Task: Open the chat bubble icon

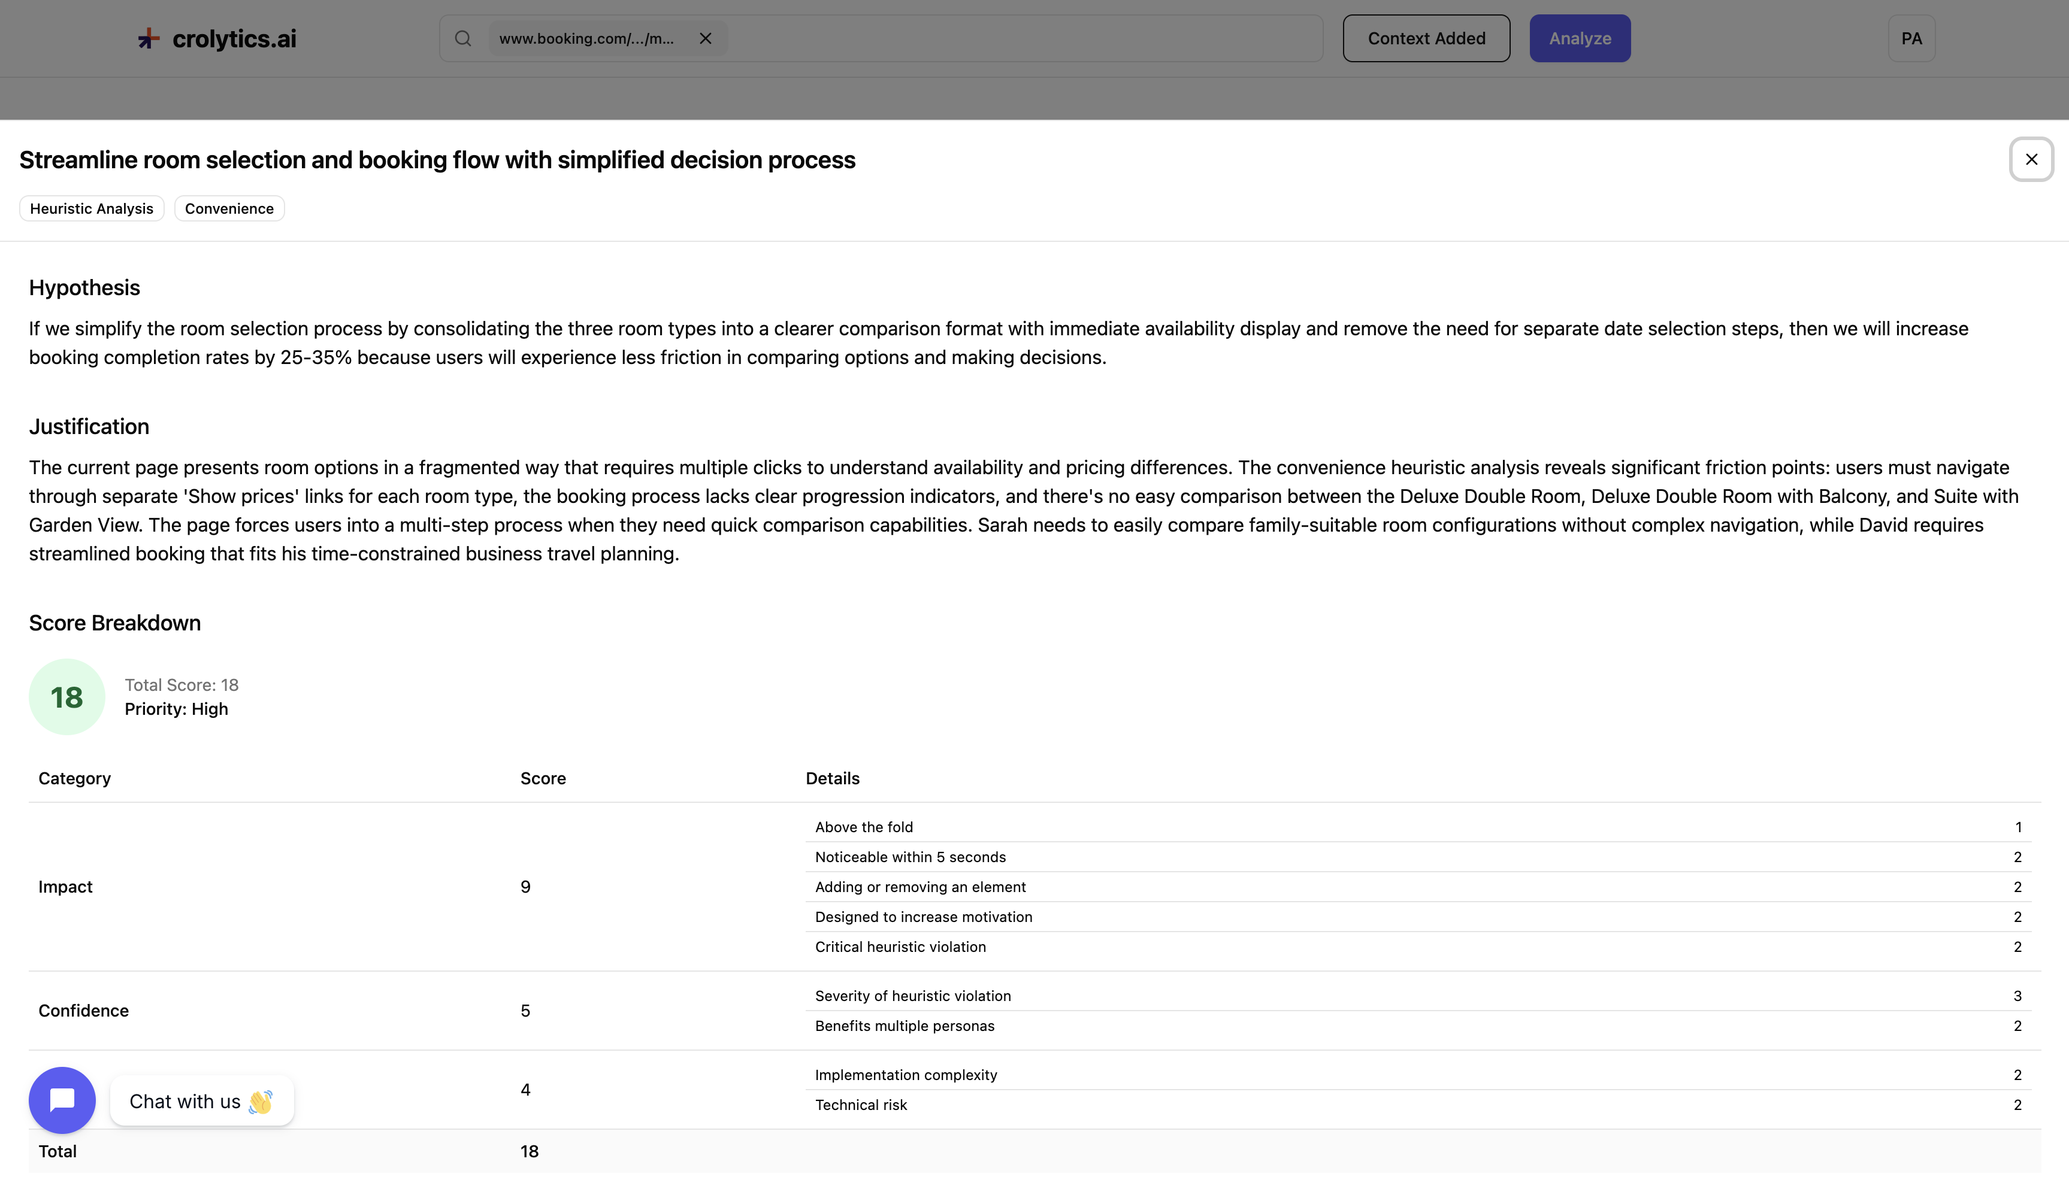Action: click(62, 1100)
